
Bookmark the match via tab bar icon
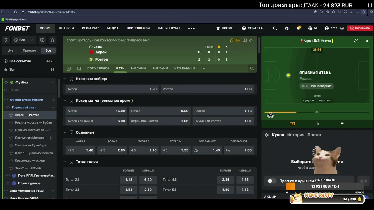click(79, 69)
